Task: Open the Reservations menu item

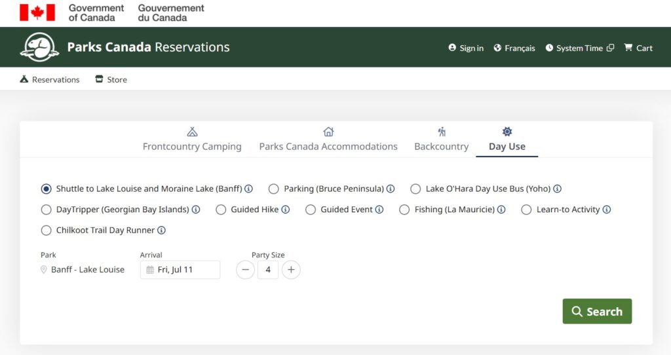Action: pyautogui.click(x=50, y=79)
